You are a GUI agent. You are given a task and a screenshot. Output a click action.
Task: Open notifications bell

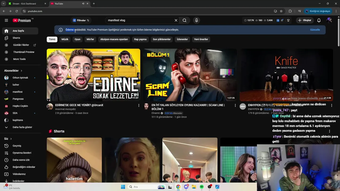pos(319,20)
